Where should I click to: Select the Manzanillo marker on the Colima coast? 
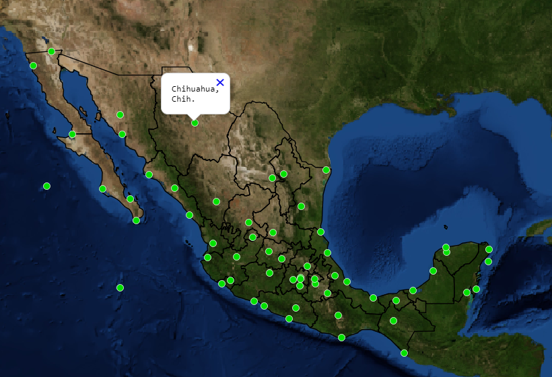pos(221,283)
